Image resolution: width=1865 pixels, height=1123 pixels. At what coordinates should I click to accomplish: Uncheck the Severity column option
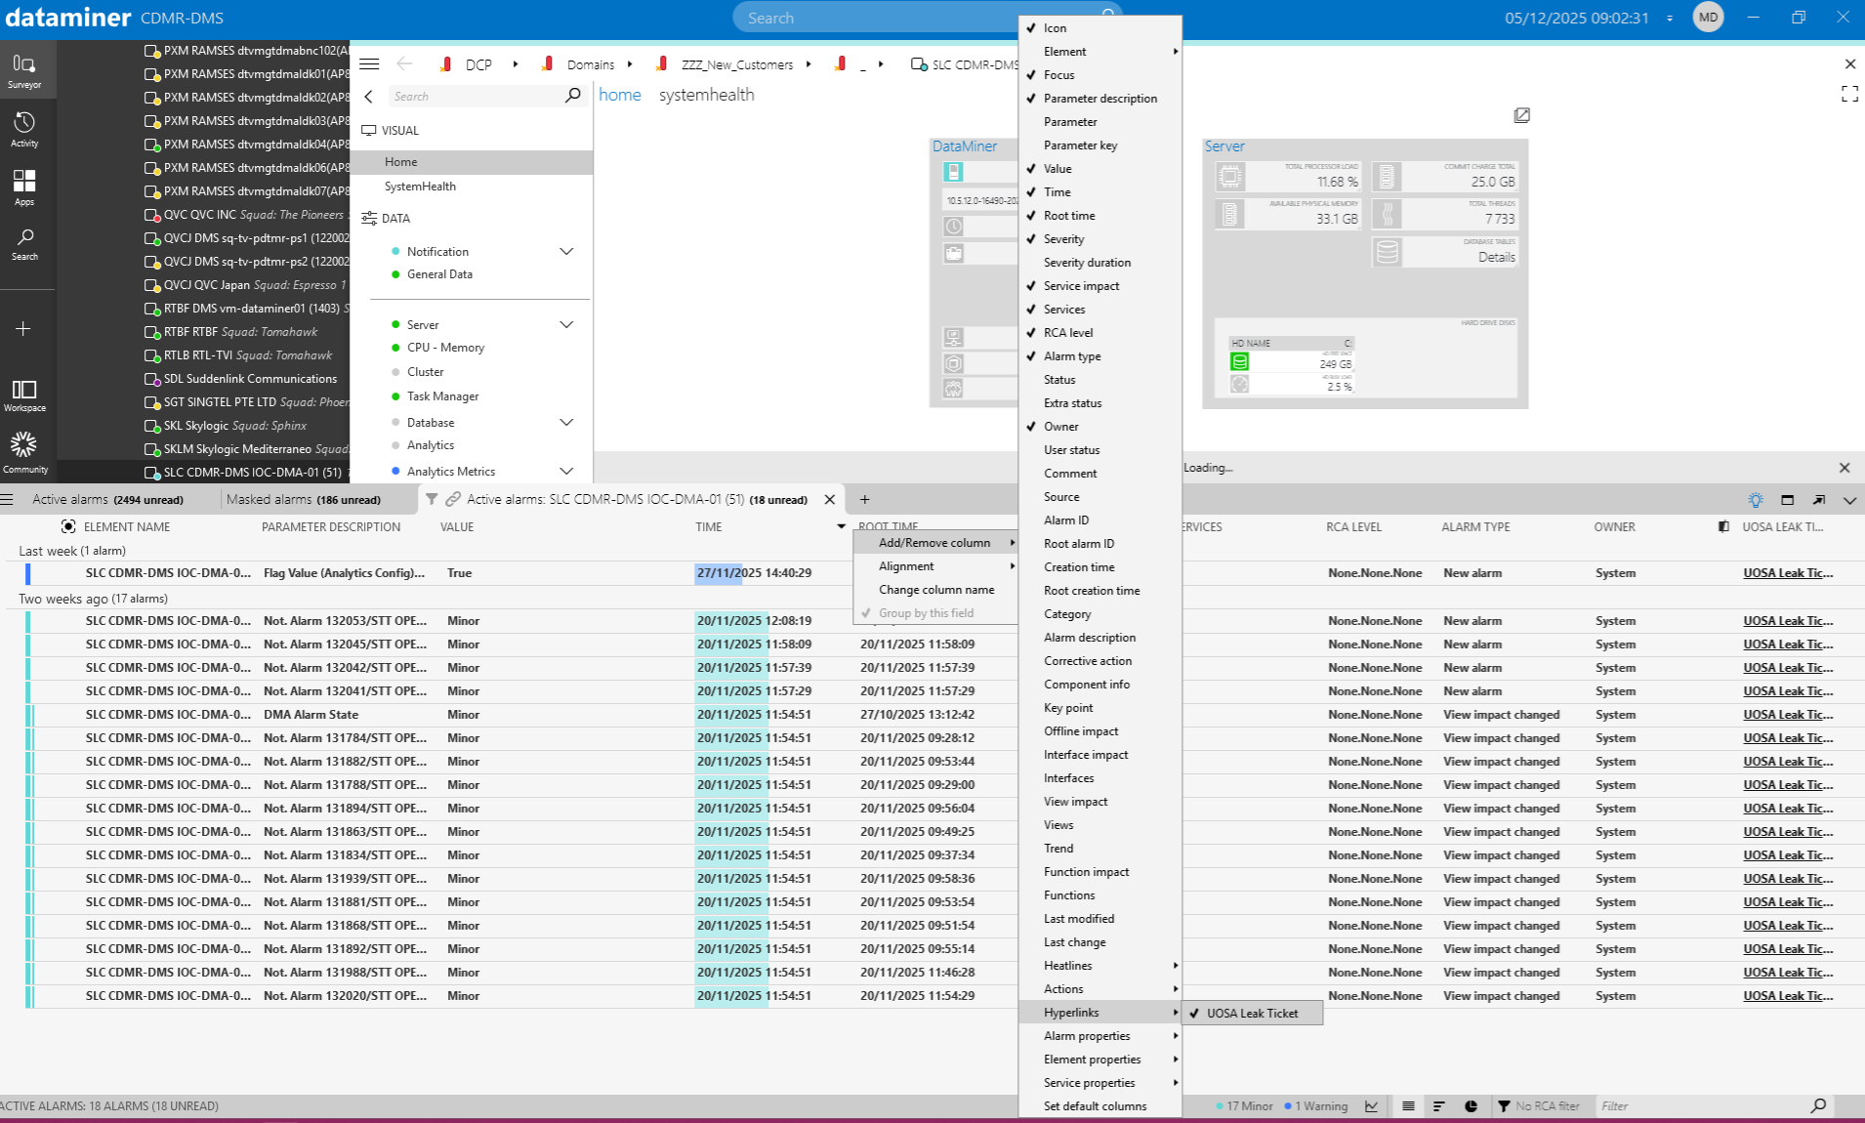click(1063, 239)
